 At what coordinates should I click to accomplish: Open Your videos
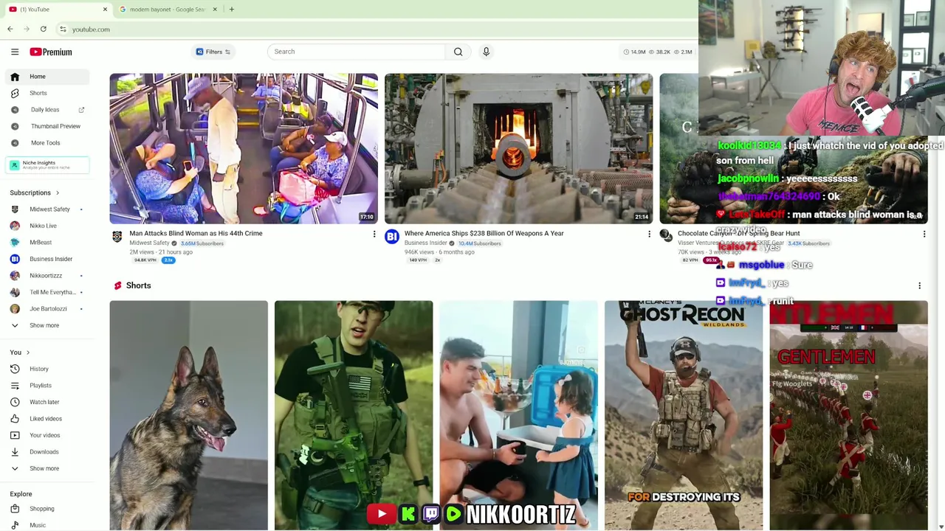47,435
